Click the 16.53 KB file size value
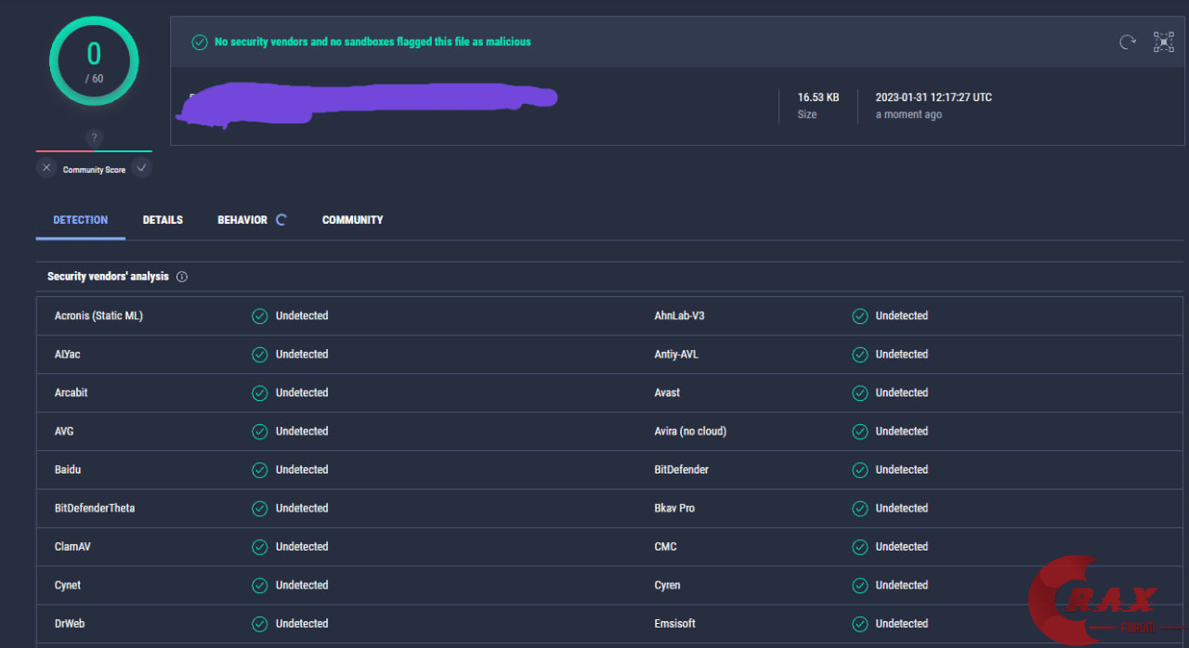Screen dimensions: 1189x648 (818, 97)
